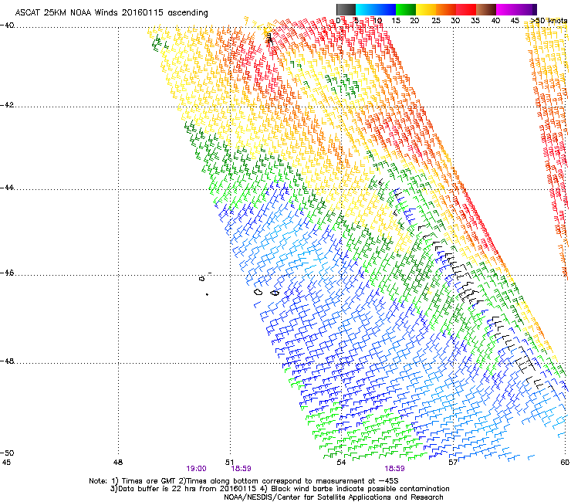Click the '60' longitude axis label
Viewport: 571px width, 502px height.
[x=565, y=463]
